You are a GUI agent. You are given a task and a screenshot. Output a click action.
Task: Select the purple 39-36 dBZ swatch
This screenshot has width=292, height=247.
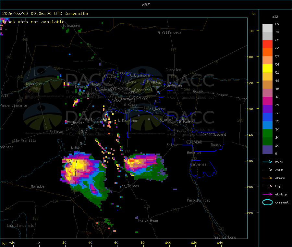(267, 109)
